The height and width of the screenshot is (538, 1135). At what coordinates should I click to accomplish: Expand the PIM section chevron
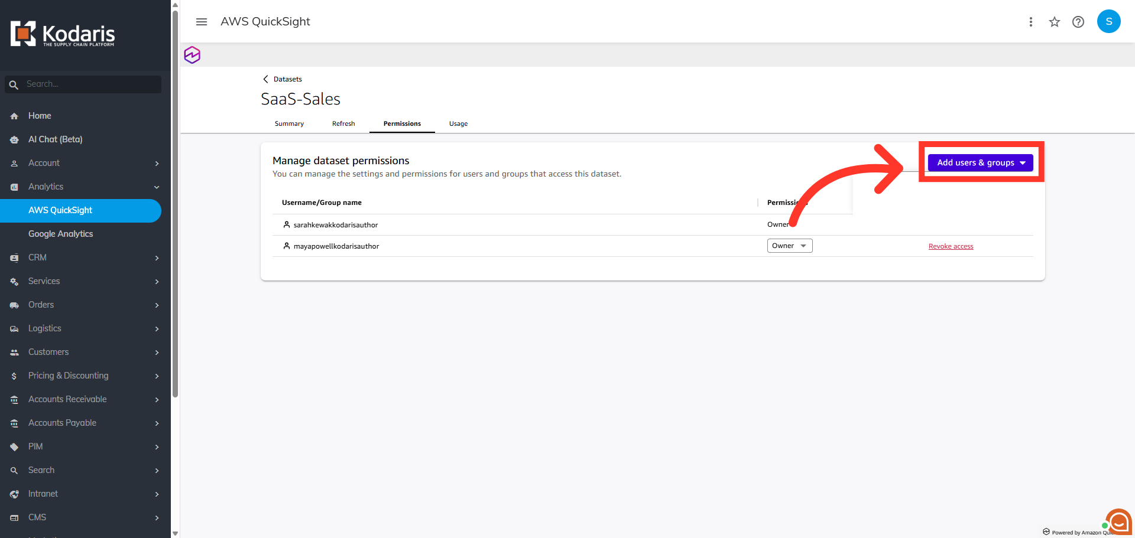157,447
